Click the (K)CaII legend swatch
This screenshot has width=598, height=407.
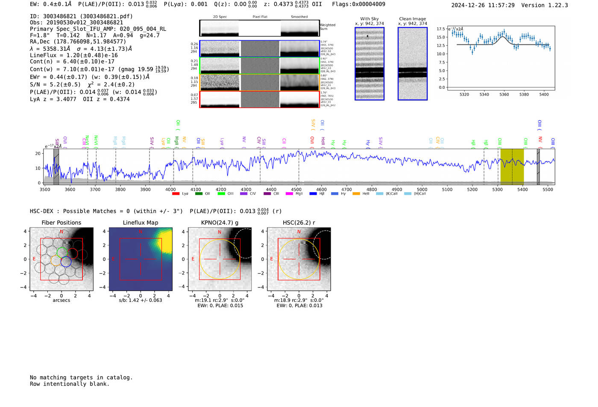[380, 194]
